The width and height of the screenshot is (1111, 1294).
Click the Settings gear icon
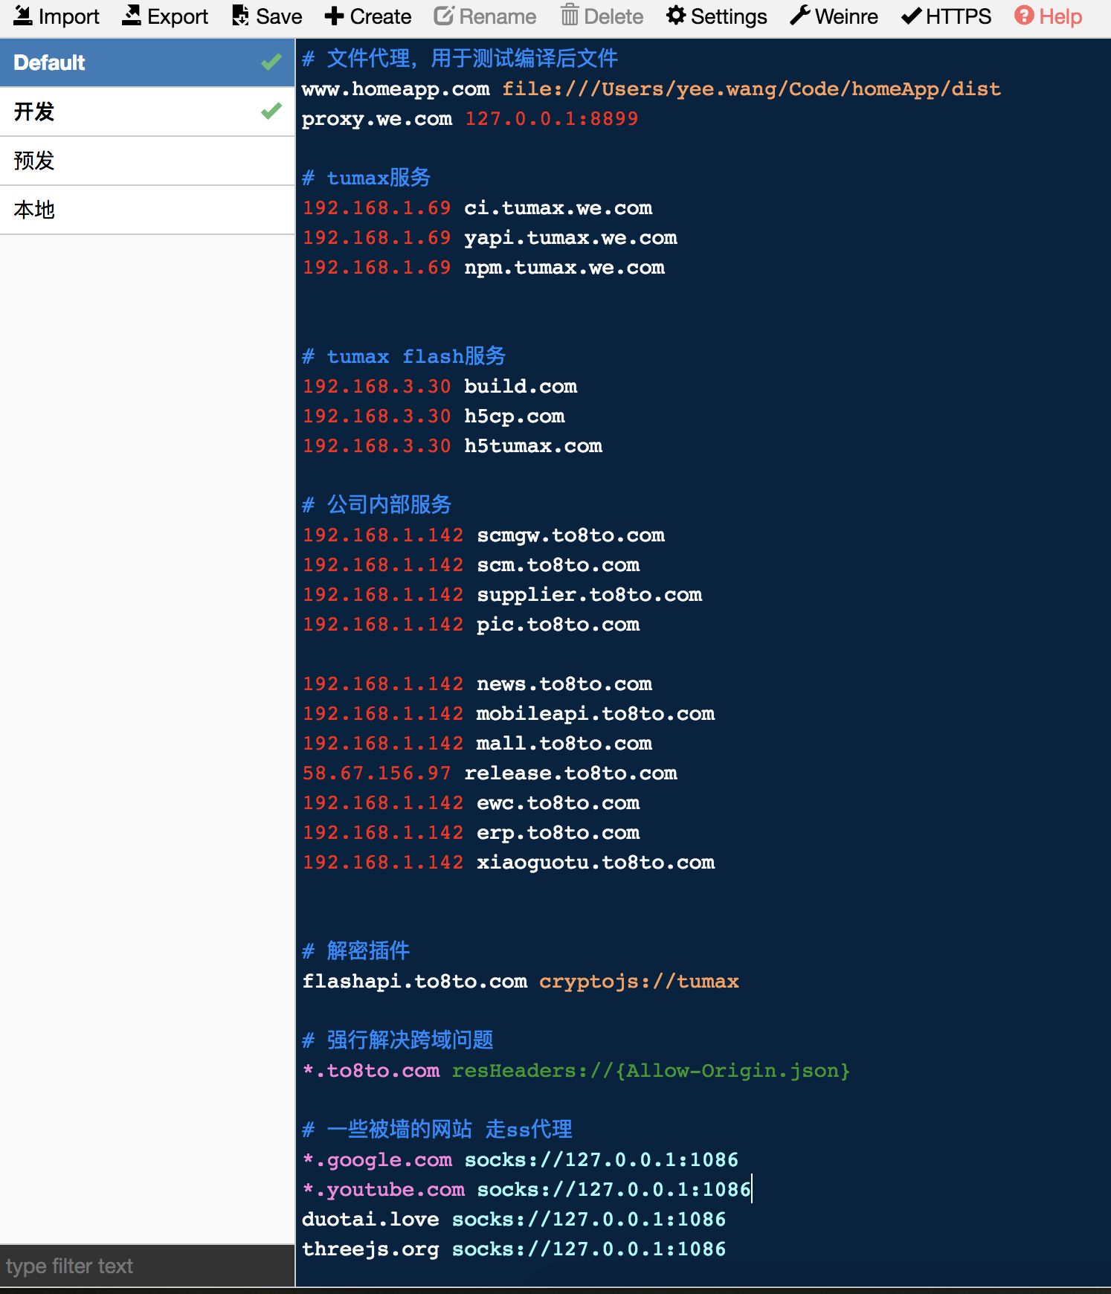(675, 16)
